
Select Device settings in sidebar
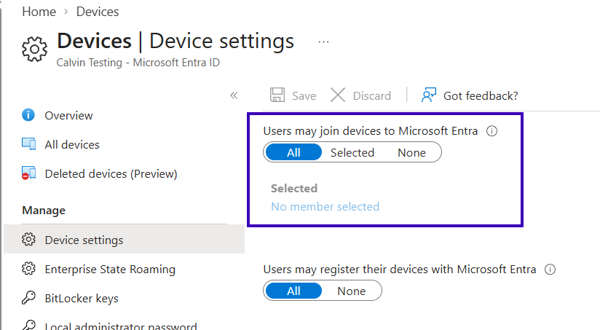[x=124, y=239]
